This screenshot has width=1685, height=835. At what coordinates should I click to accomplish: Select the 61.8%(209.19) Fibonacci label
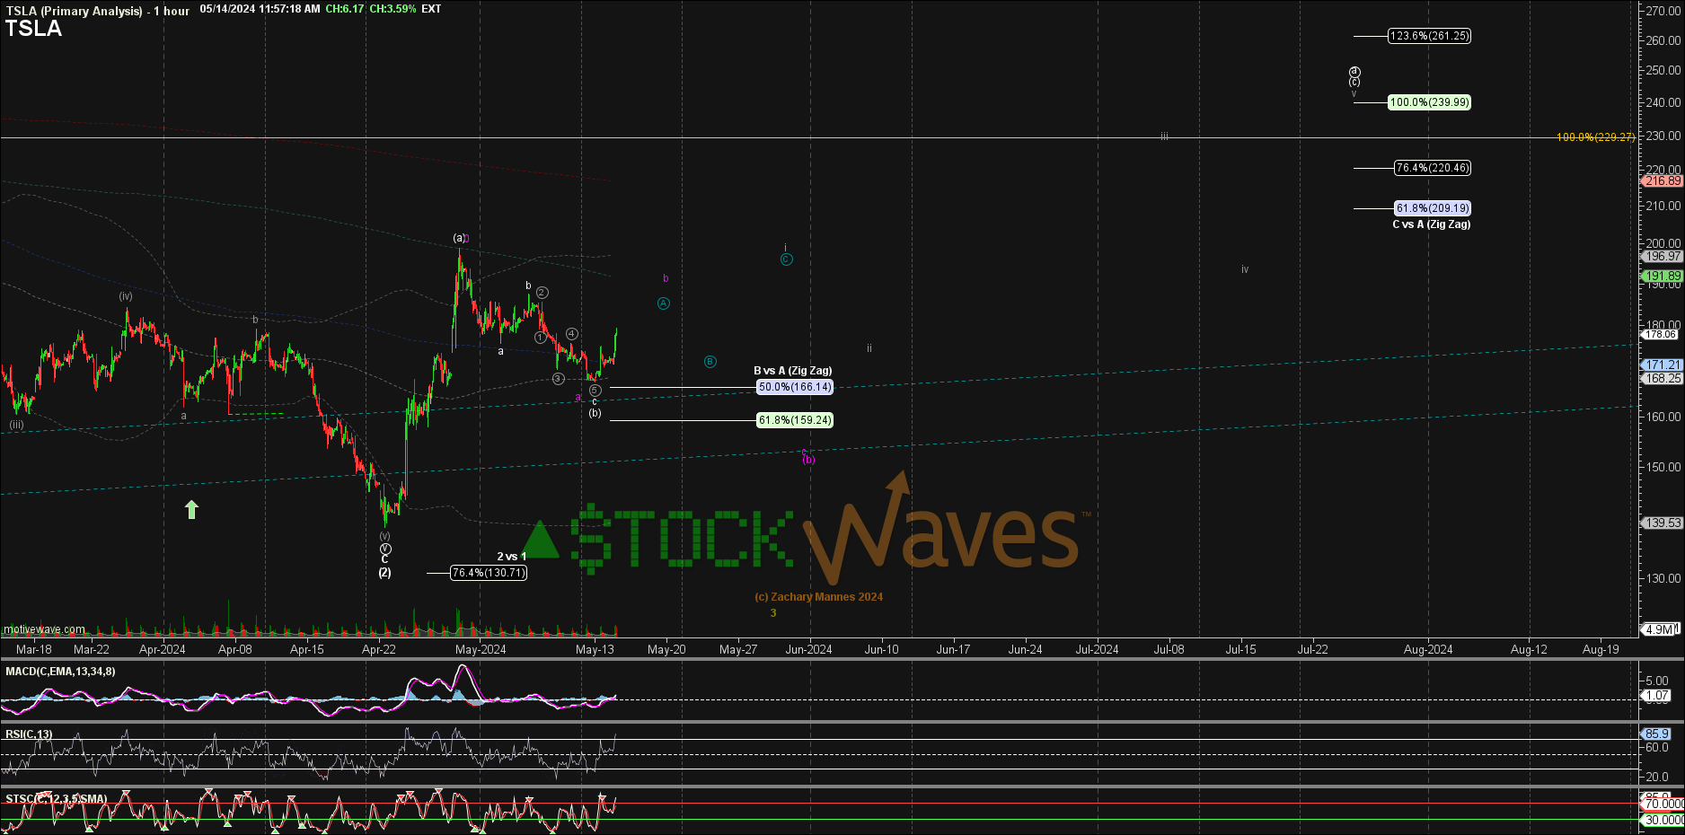pos(1433,208)
